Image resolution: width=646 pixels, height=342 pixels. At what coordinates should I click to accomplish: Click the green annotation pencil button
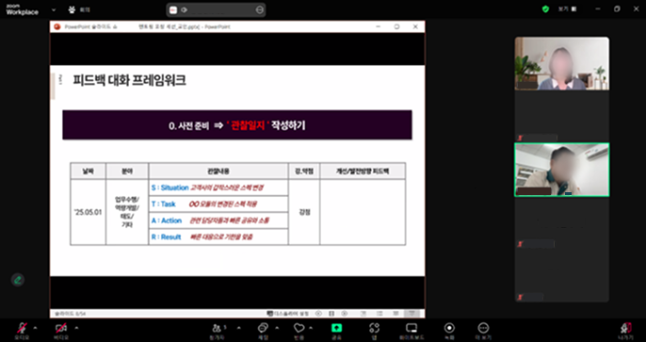[18, 280]
